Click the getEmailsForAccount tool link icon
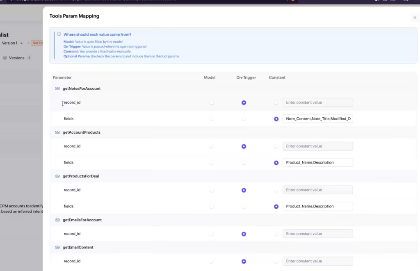 click(57, 220)
